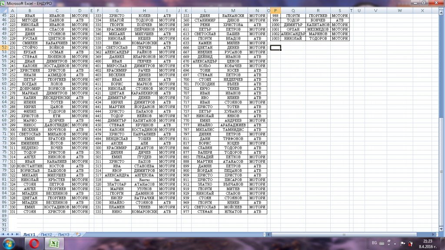Select the cell containing ВАТРАЧКИ
The height and width of the screenshot is (250, 445).
click(x=144, y=198)
